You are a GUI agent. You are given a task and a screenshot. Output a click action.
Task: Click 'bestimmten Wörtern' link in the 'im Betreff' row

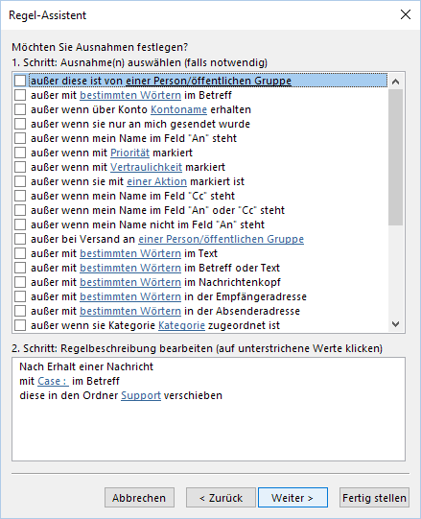coord(130,95)
